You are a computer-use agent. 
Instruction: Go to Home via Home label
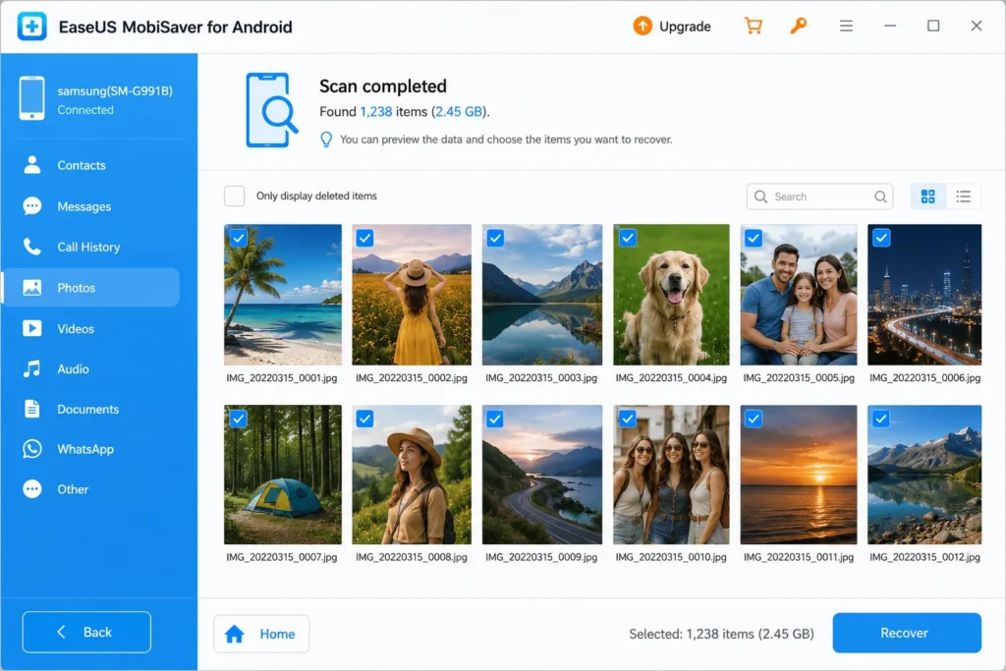[x=277, y=634]
